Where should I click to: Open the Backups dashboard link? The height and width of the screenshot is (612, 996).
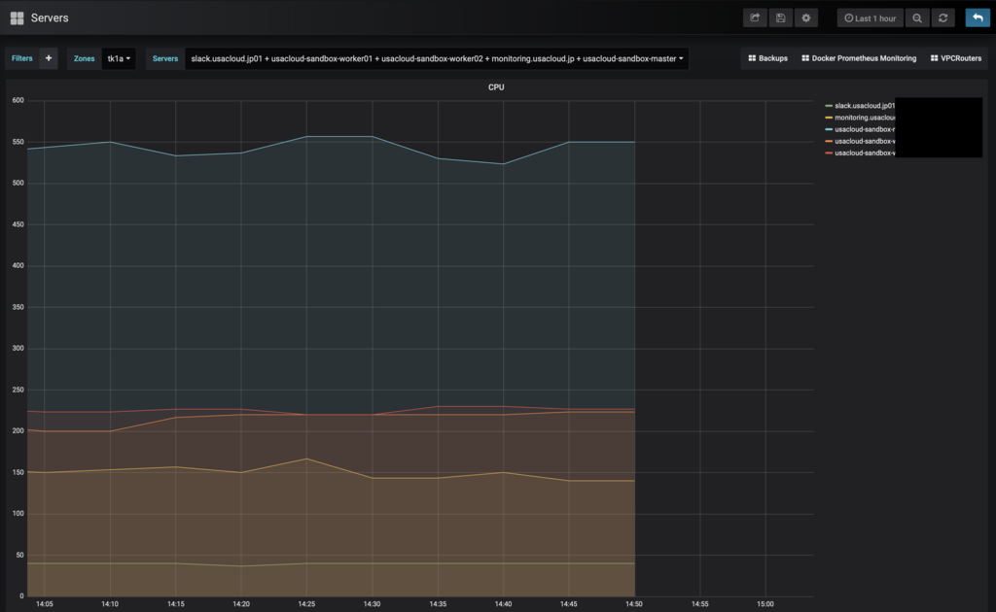pyautogui.click(x=768, y=58)
